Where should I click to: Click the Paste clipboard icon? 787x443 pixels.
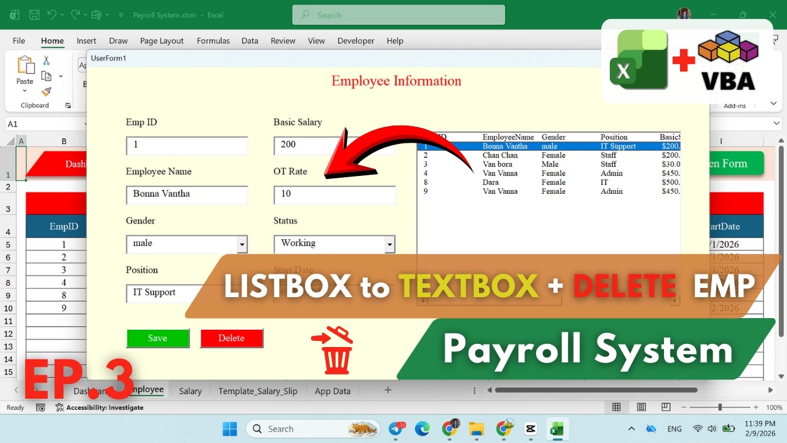[x=25, y=65]
